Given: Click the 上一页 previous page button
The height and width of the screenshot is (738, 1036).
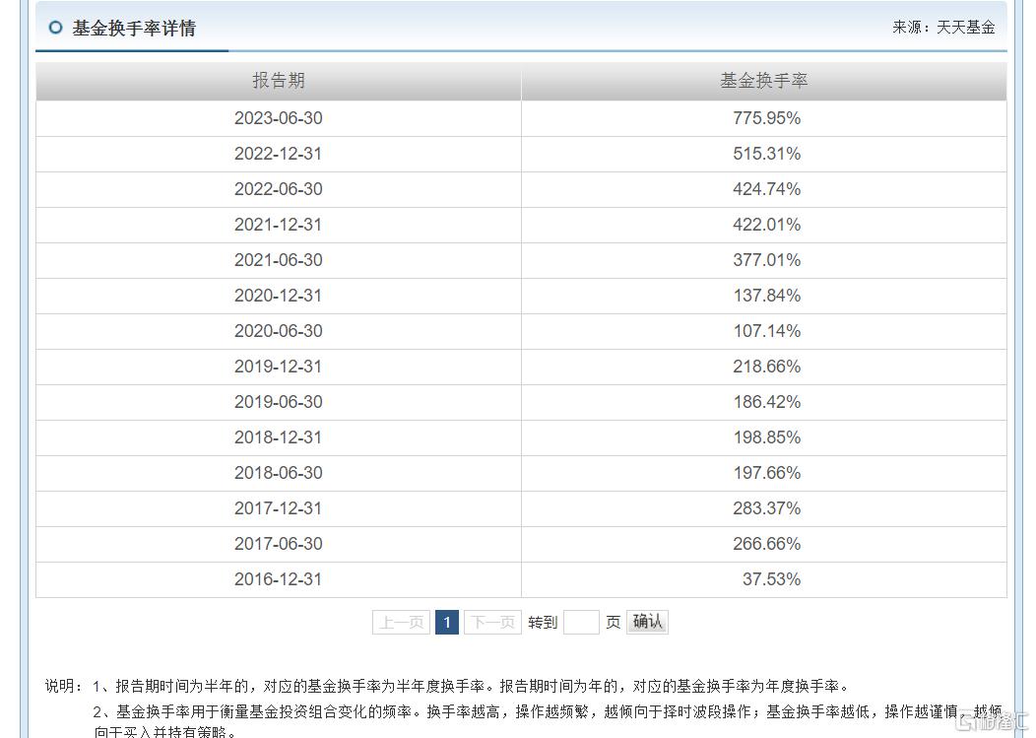Looking at the screenshot, I should pyautogui.click(x=401, y=623).
